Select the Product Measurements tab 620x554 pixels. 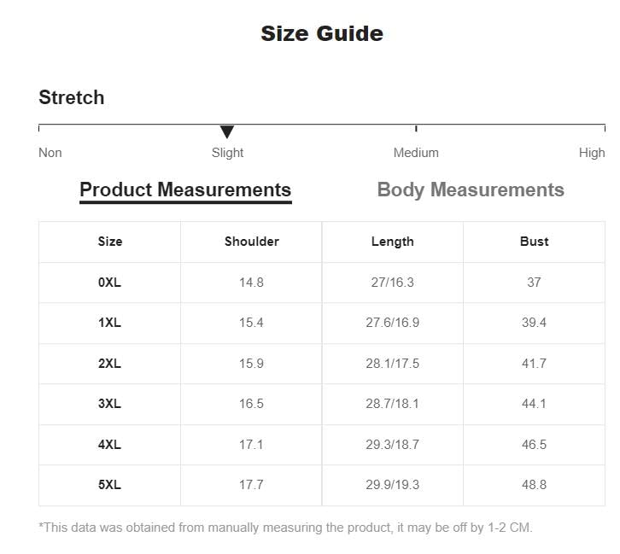(x=185, y=190)
